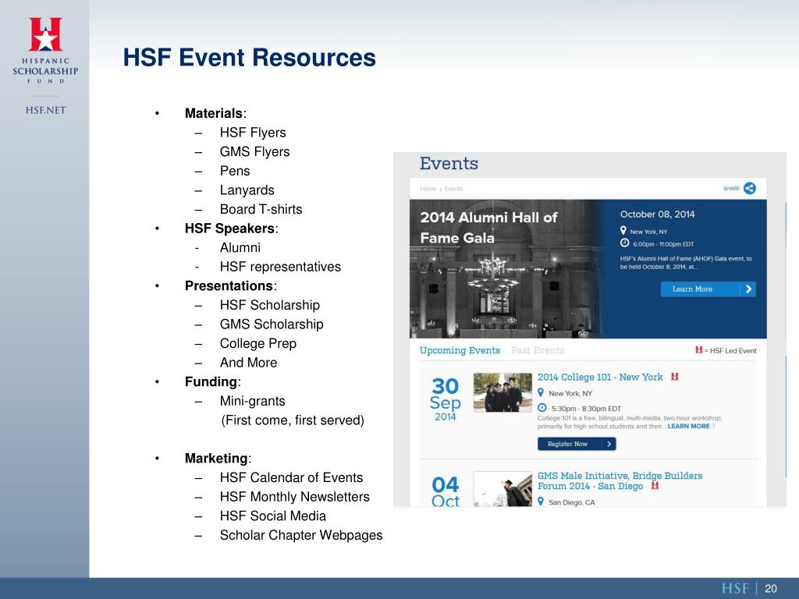Image resolution: width=799 pixels, height=599 pixels.
Task: Switch to the Past Events tab
Action: coord(538,350)
